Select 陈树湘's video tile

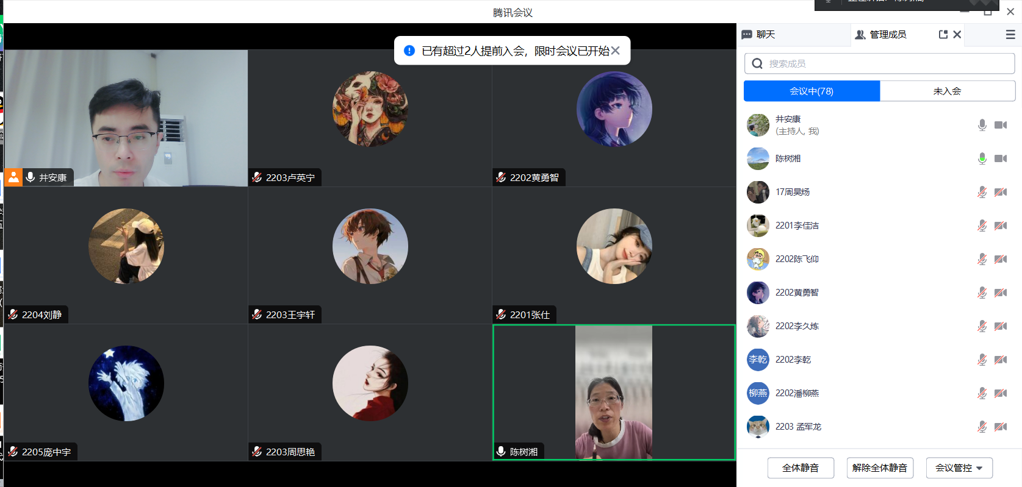coord(613,393)
